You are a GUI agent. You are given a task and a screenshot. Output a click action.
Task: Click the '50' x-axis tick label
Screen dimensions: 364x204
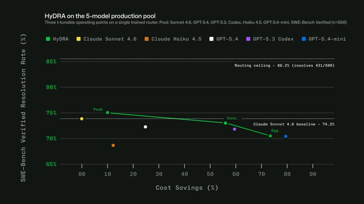(x=210, y=174)
